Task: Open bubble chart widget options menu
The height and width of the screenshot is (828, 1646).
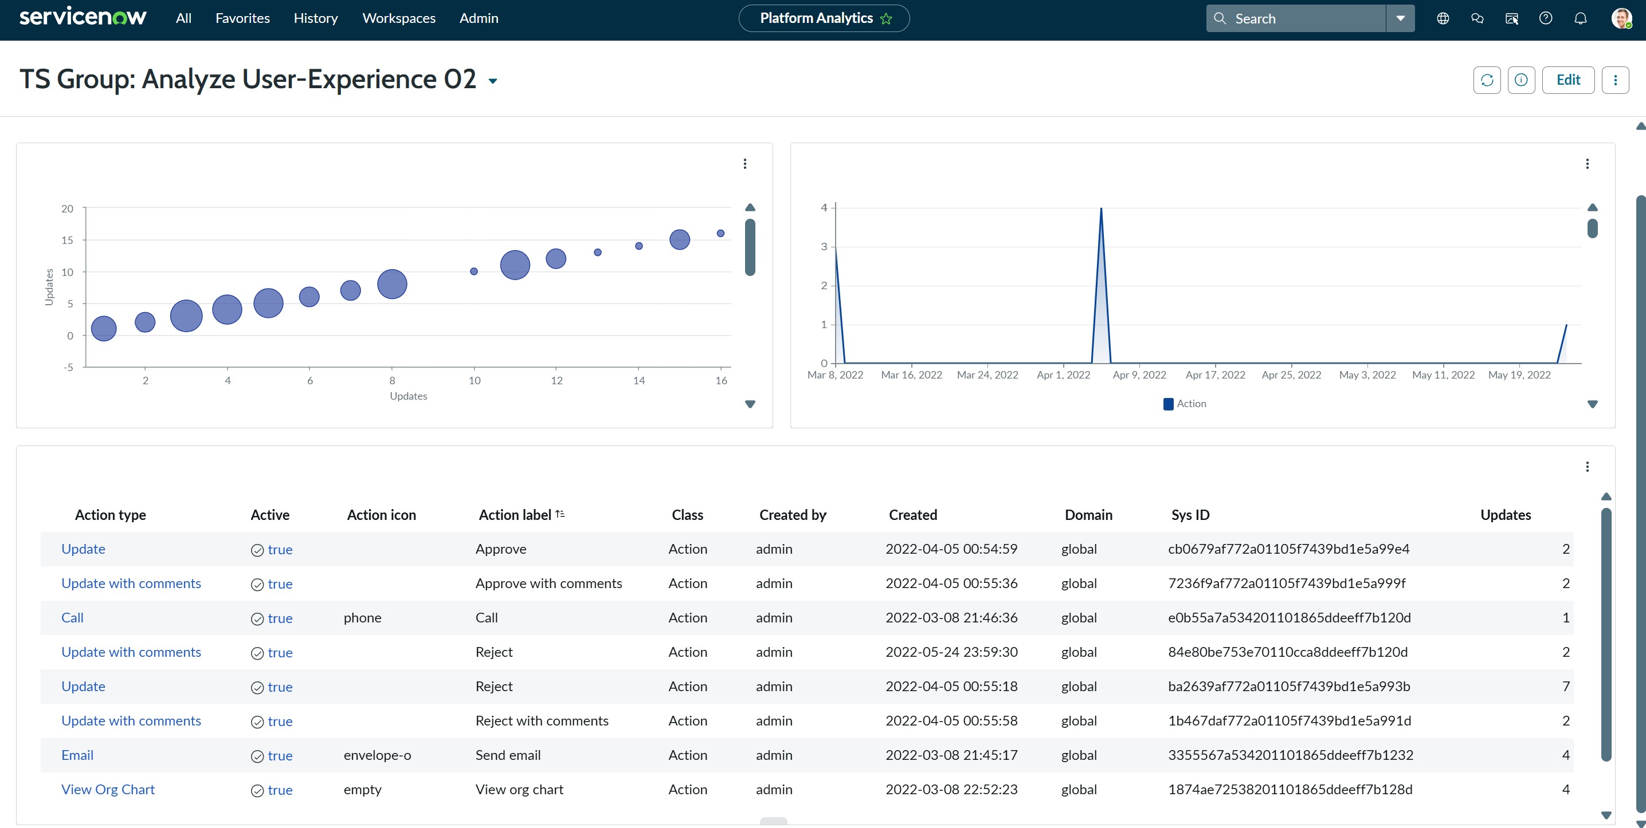Action: [x=745, y=164]
